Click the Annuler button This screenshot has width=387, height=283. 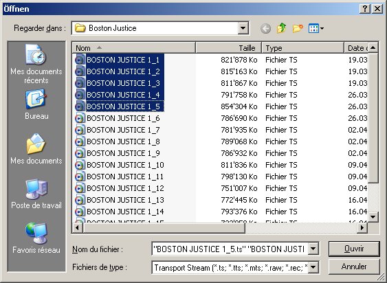354,267
